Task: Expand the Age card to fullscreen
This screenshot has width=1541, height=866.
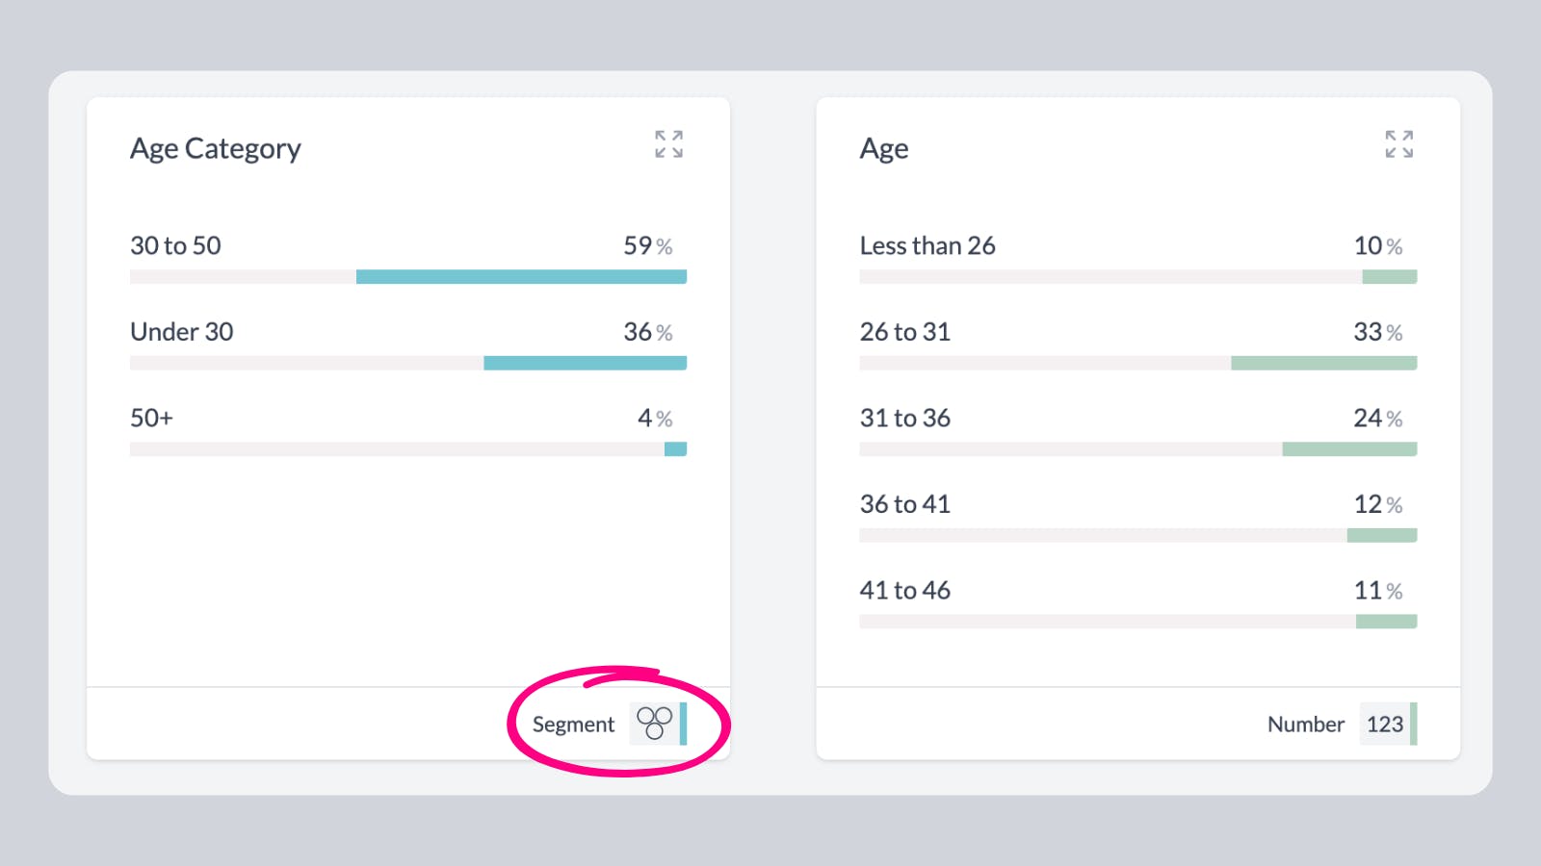Action: tap(1398, 144)
